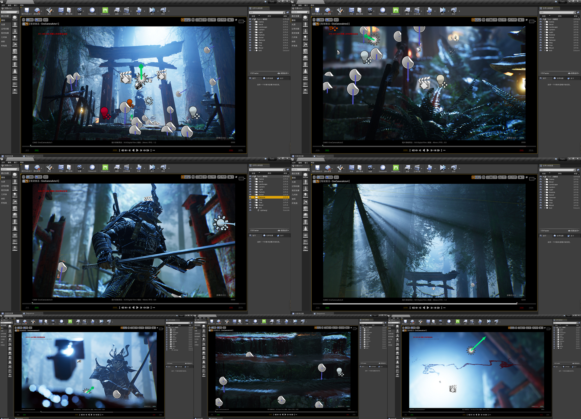The width and height of the screenshot is (581, 419).
Task: Click 光照 mode button in CineCameraActor3 viewport
Action: click(x=38, y=177)
